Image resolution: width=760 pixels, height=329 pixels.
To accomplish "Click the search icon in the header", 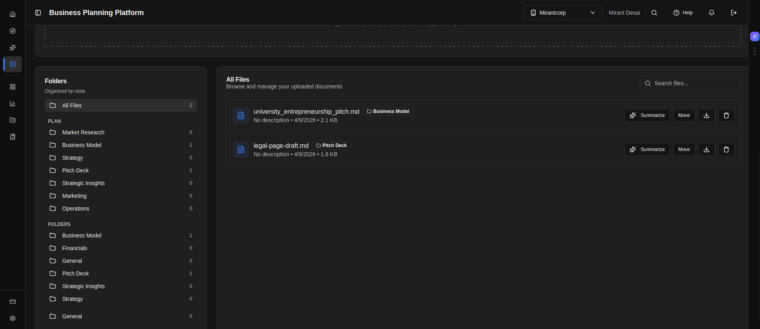I will coord(654,13).
